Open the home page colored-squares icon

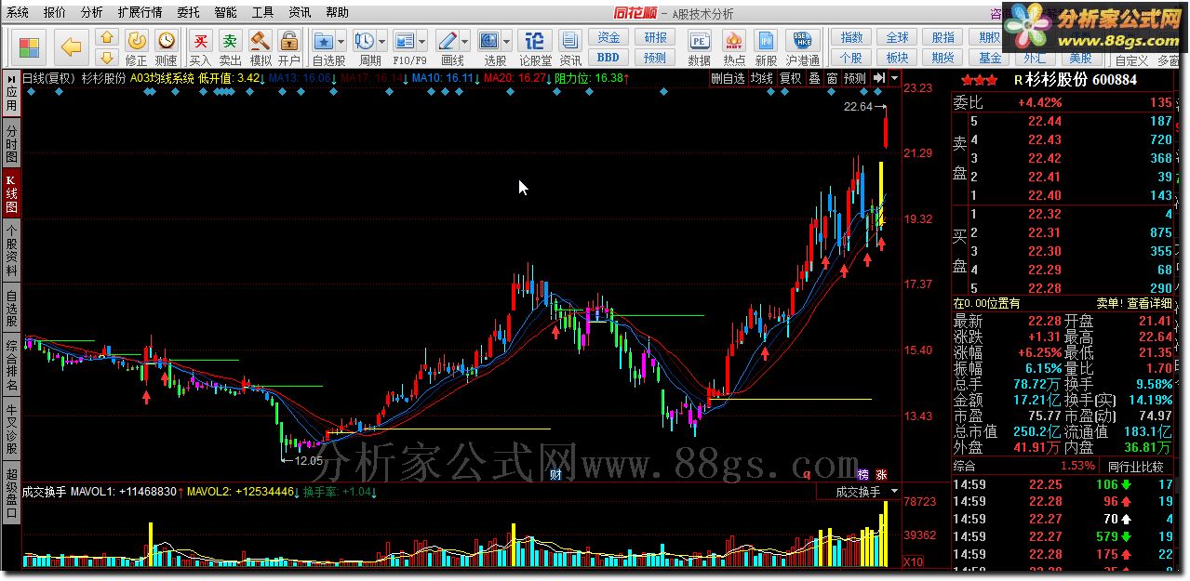click(x=29, y=46)
